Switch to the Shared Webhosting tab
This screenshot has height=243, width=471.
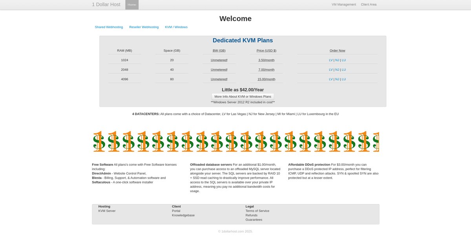[109, 27]
